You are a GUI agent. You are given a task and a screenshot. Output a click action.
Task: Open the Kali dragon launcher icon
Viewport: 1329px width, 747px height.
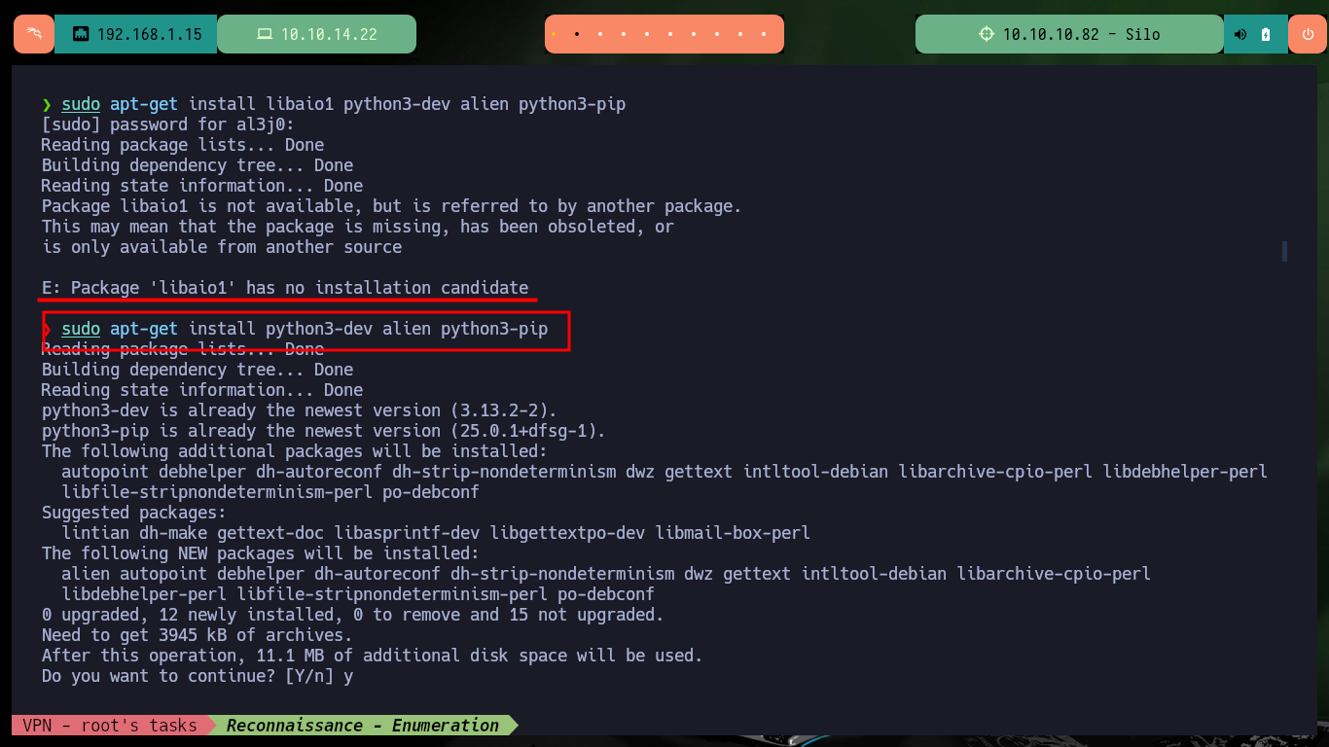click(34, 34)
